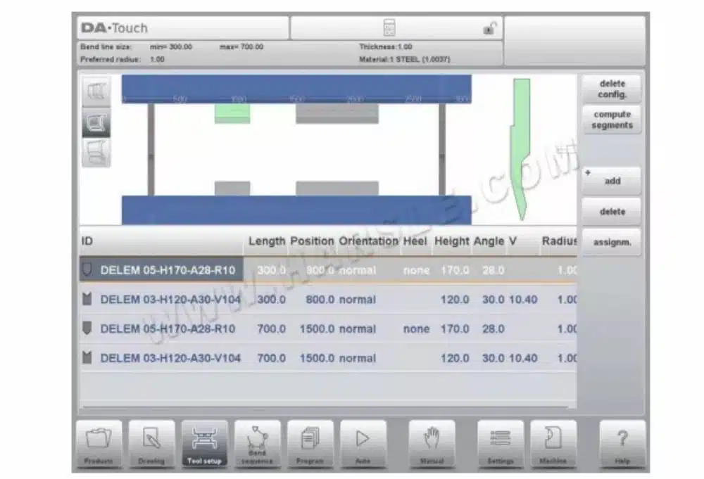The width and height of the screenshot is (704, 479).
Task: Click the DA-Touch logo
Action: tap(115, 28)
